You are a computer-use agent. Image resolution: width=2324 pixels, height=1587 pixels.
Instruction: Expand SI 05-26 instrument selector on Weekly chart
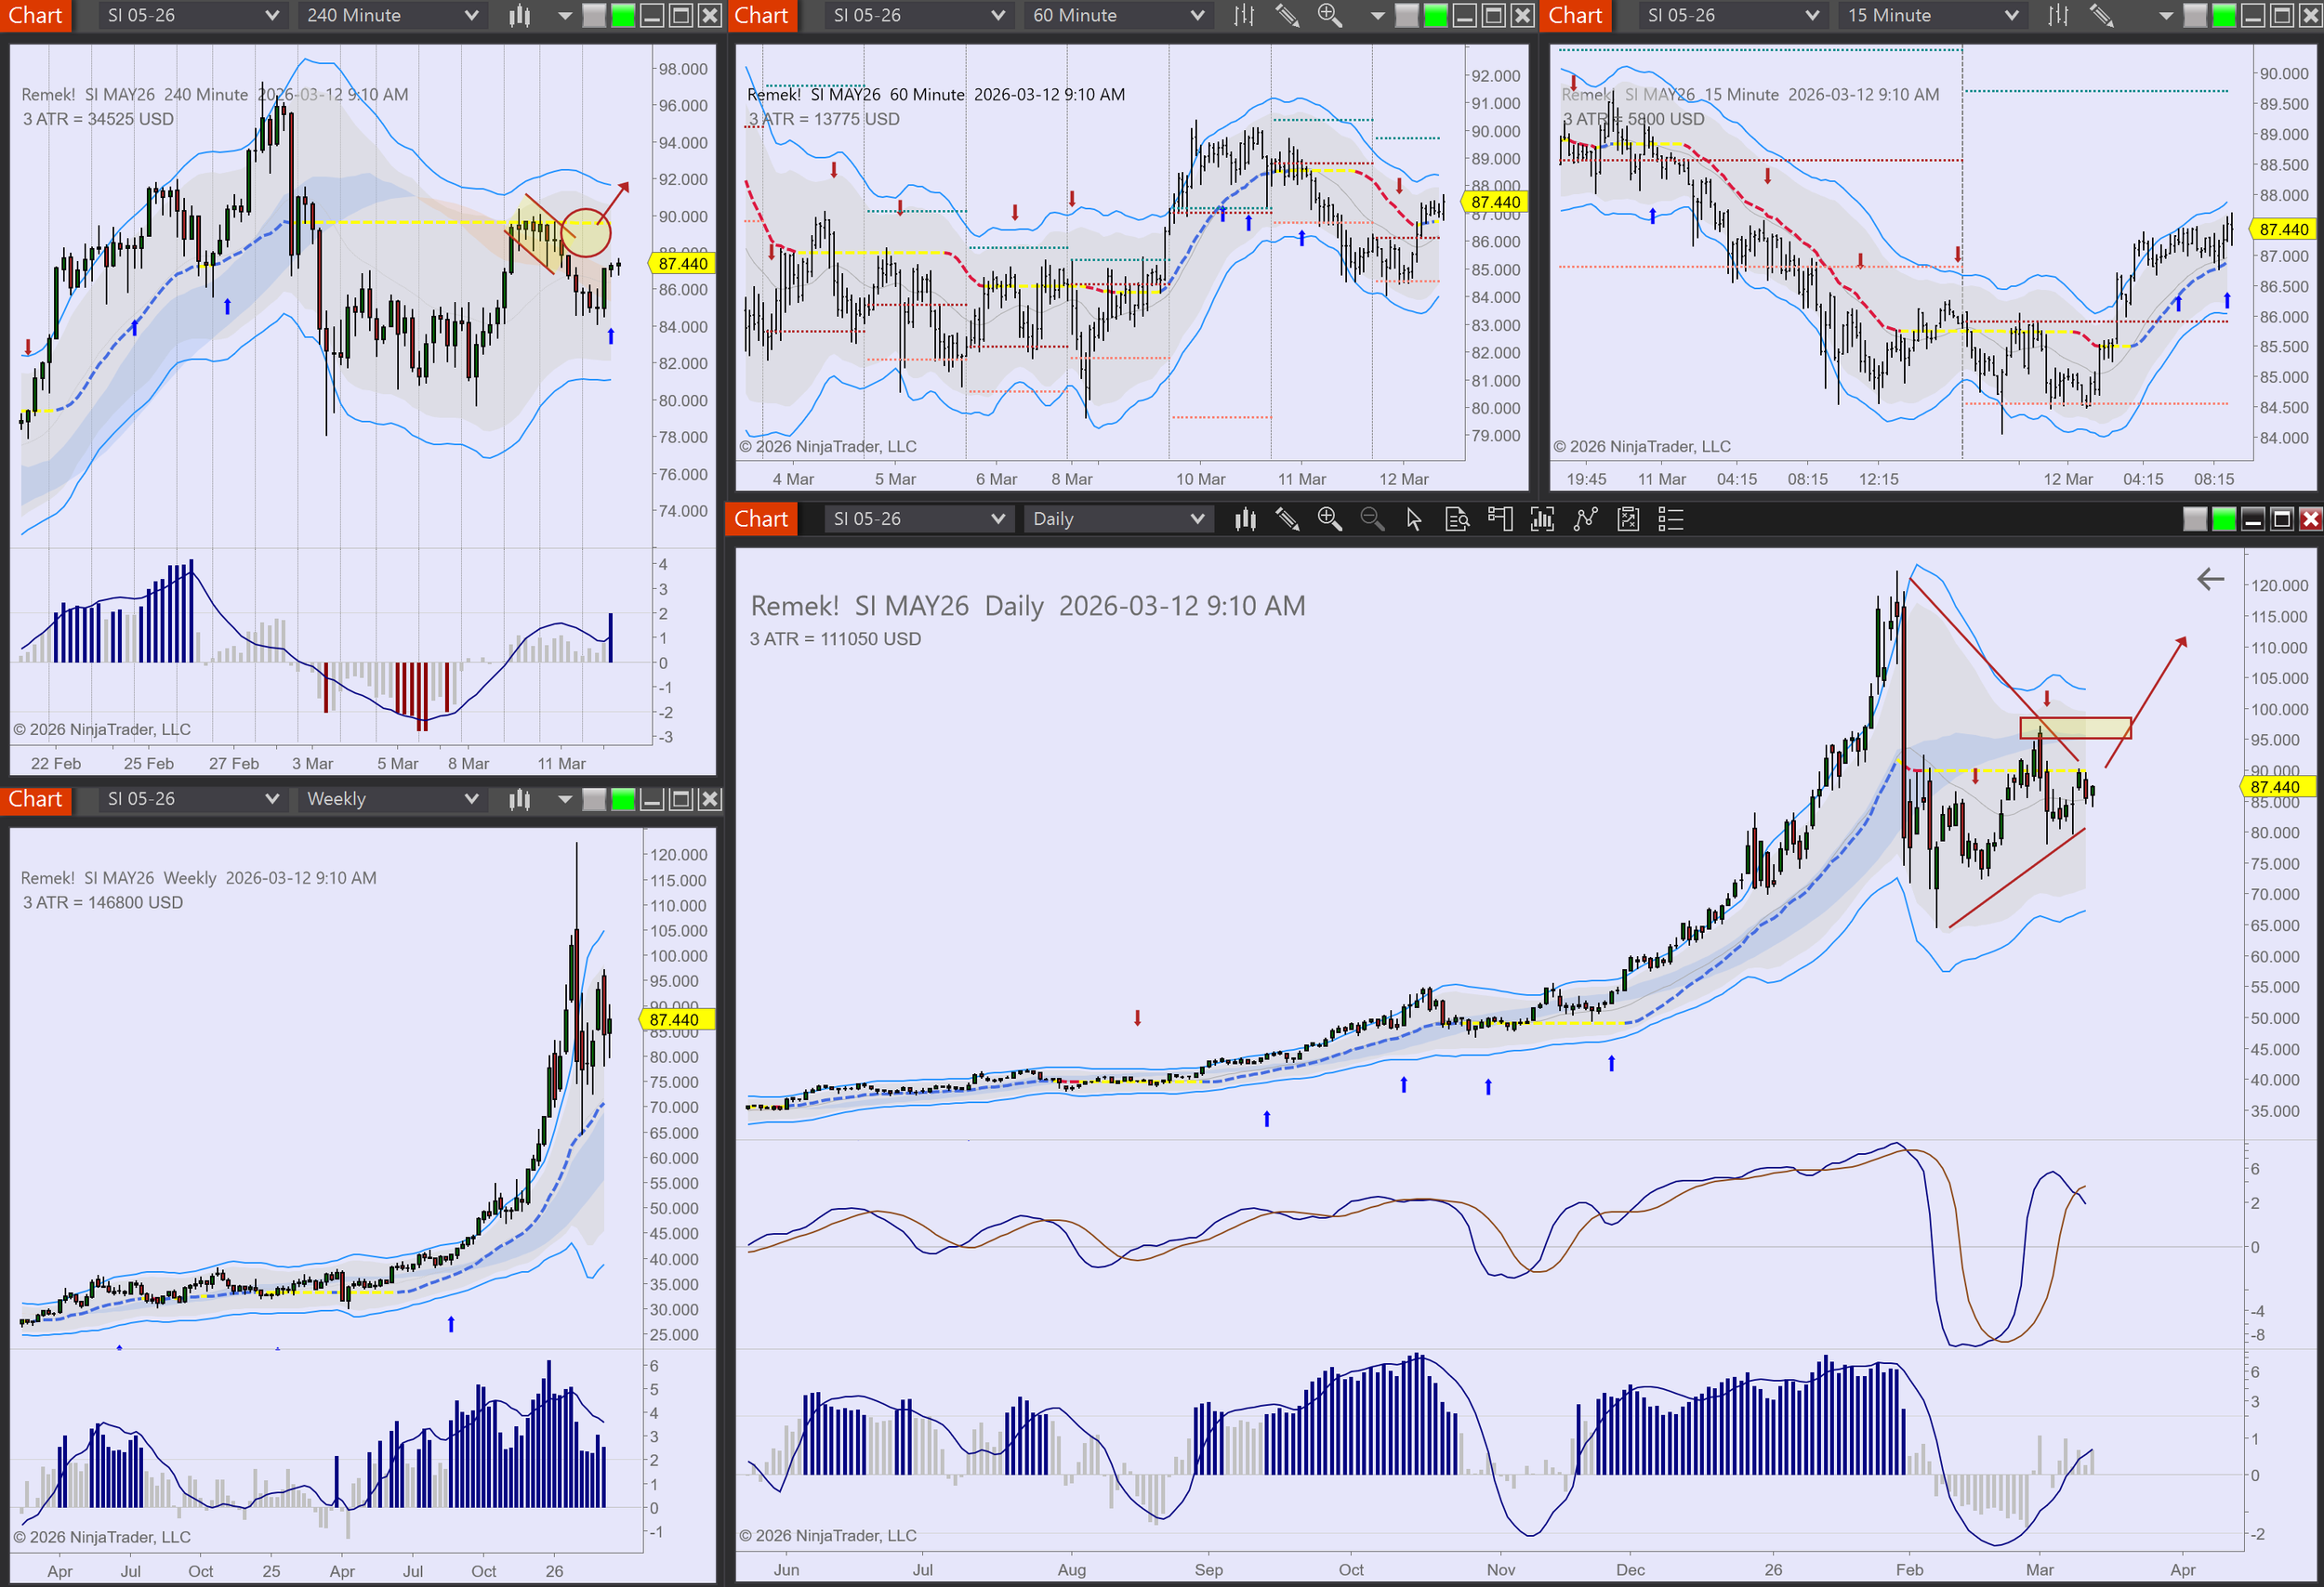pyautogui.click(x=191, y=798)
